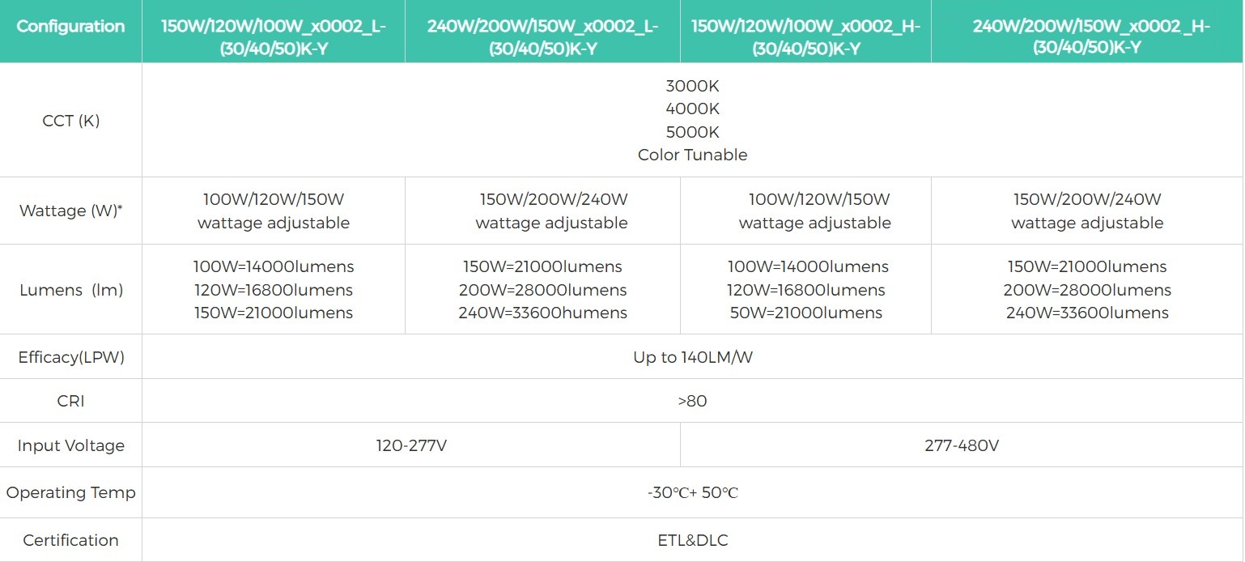Click the Lumens (lm) row label
Screen dimensions: 1245x562
click(x=70, y=290)
